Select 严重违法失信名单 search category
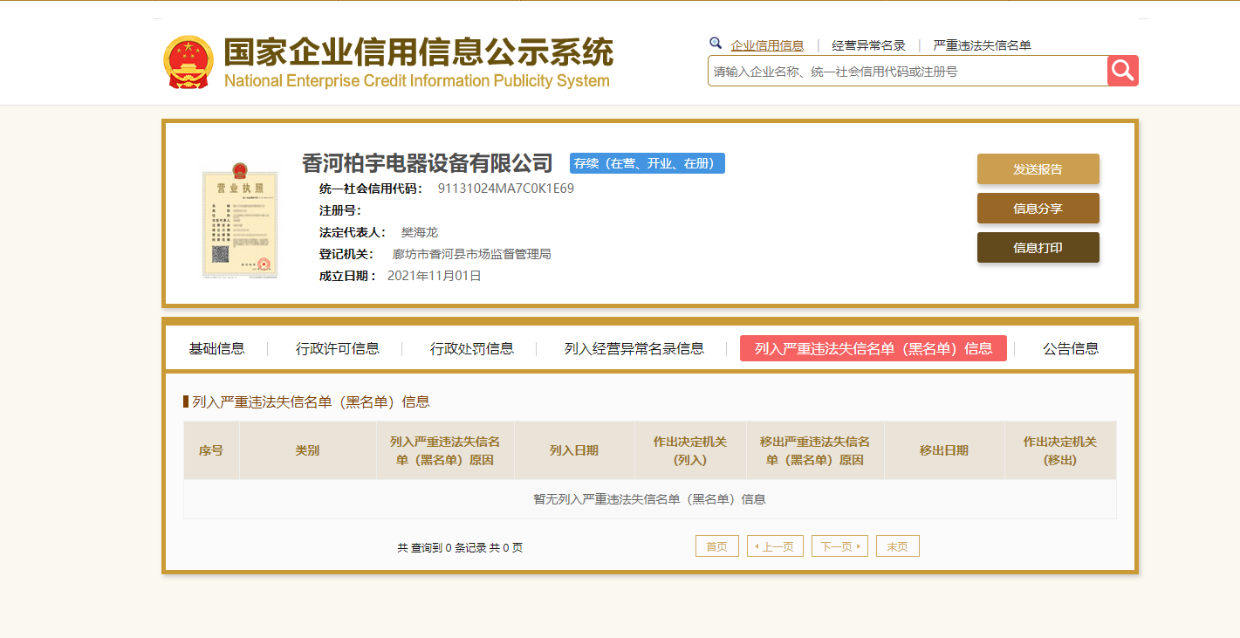Screen dimensions: 1240x638 [x=982, y=45]
